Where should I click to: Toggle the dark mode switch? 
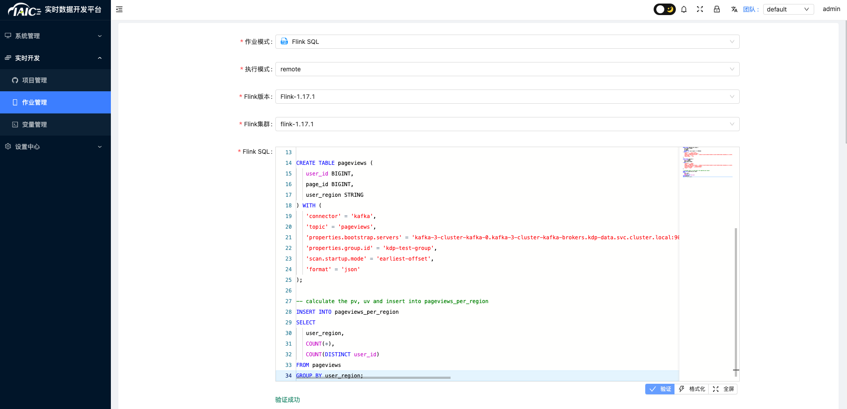[664, 9]
